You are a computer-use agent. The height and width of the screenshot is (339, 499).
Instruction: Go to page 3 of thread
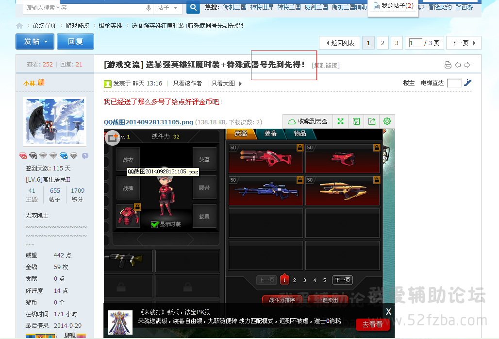coord(397,43)
